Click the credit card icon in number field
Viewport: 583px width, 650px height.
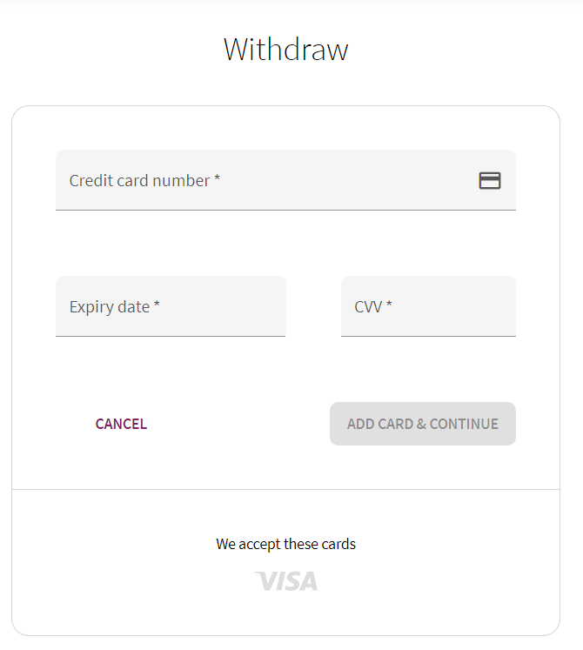pos(490,181)
